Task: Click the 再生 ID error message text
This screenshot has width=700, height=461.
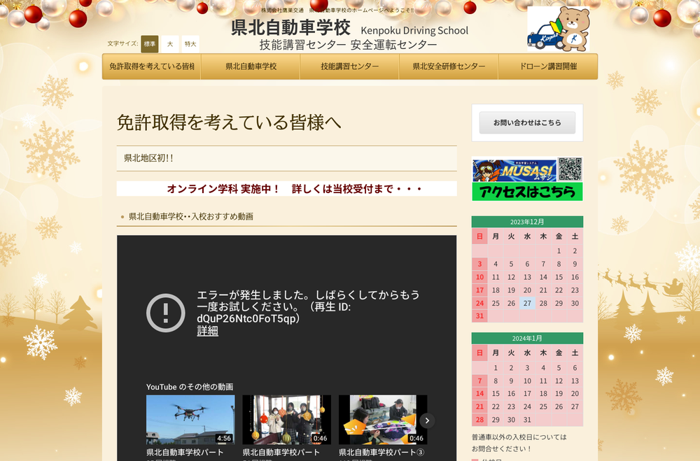Action: 308,306
